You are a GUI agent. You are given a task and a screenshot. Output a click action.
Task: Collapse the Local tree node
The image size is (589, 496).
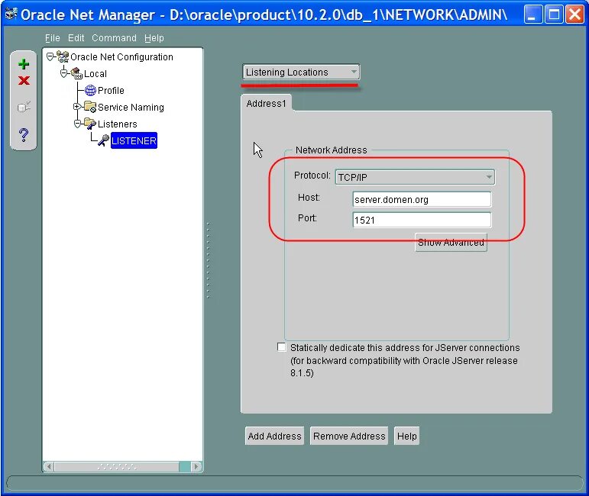coord(64,73)
